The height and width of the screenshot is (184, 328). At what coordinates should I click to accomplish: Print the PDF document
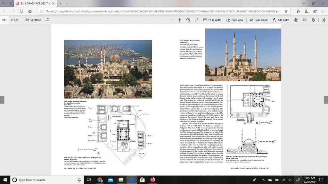(296, 20)
